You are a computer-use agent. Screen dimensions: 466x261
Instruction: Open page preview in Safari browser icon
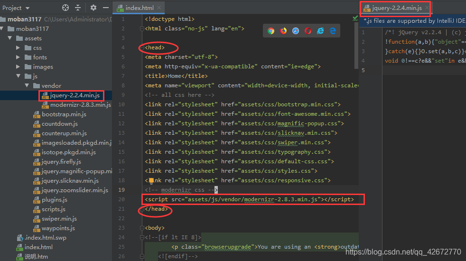[x=296, y=31]
